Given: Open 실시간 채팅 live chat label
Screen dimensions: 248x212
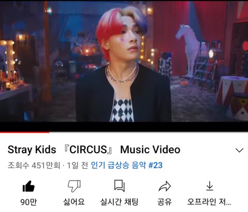Looking at the screenshot, I should coord(119,202).
